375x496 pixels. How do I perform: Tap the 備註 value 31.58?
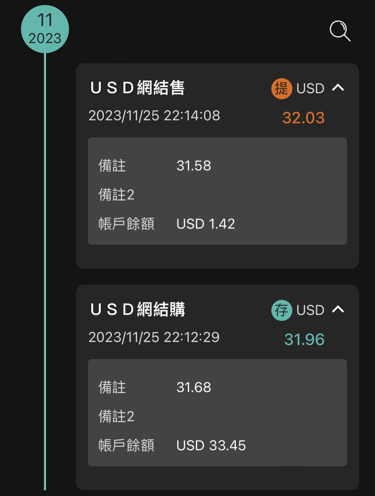194,166
